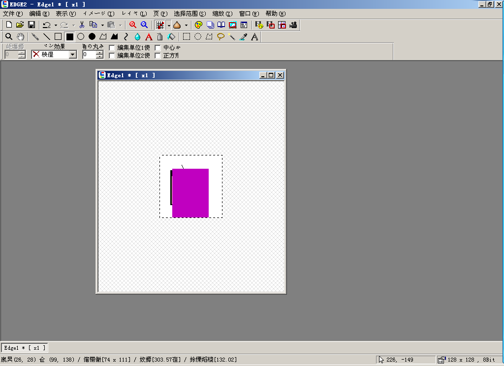Select the water drop blur tool

[137, 36]
